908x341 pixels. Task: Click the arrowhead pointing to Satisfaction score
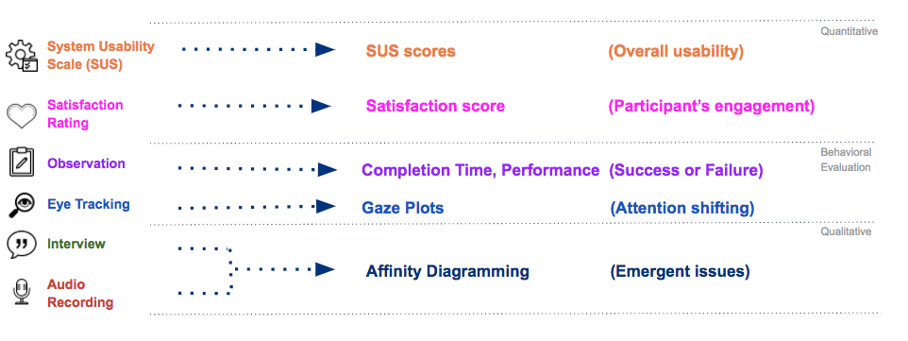coord(321,106)
